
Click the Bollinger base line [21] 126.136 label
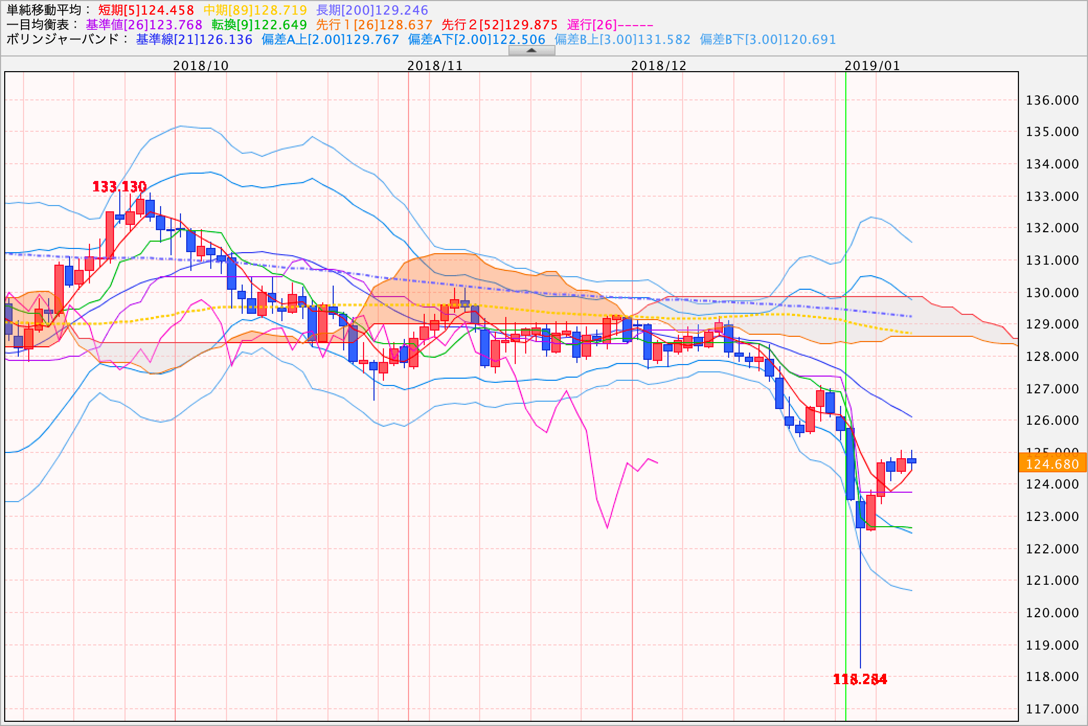pos(195,40)
